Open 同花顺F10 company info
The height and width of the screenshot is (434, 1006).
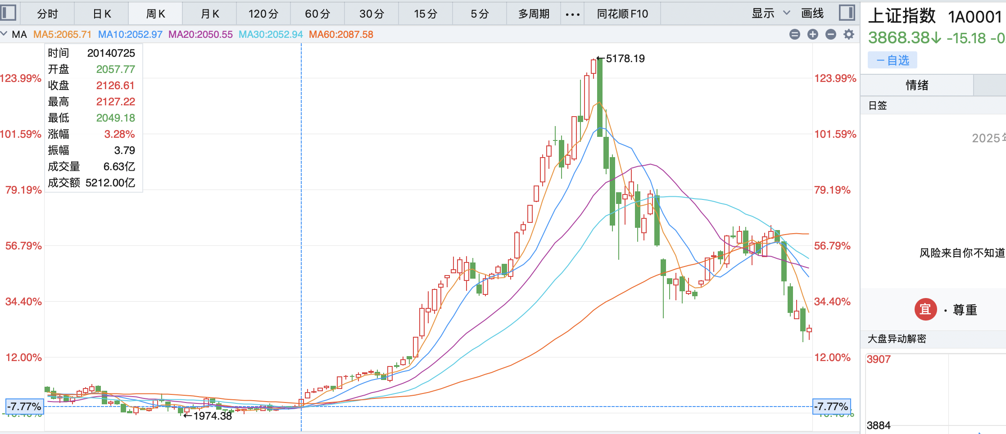click(x=622, y=14)
